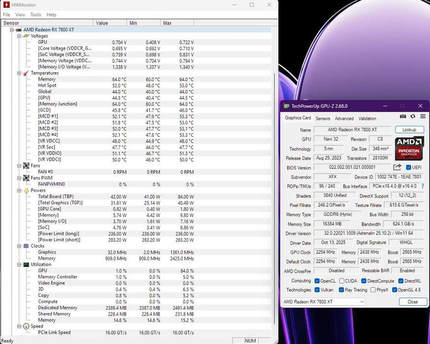Image resolution: width=430 pixels, height=344 pixels.
Task: Collapse the Clocks tree branch
Action: [19, 246]
